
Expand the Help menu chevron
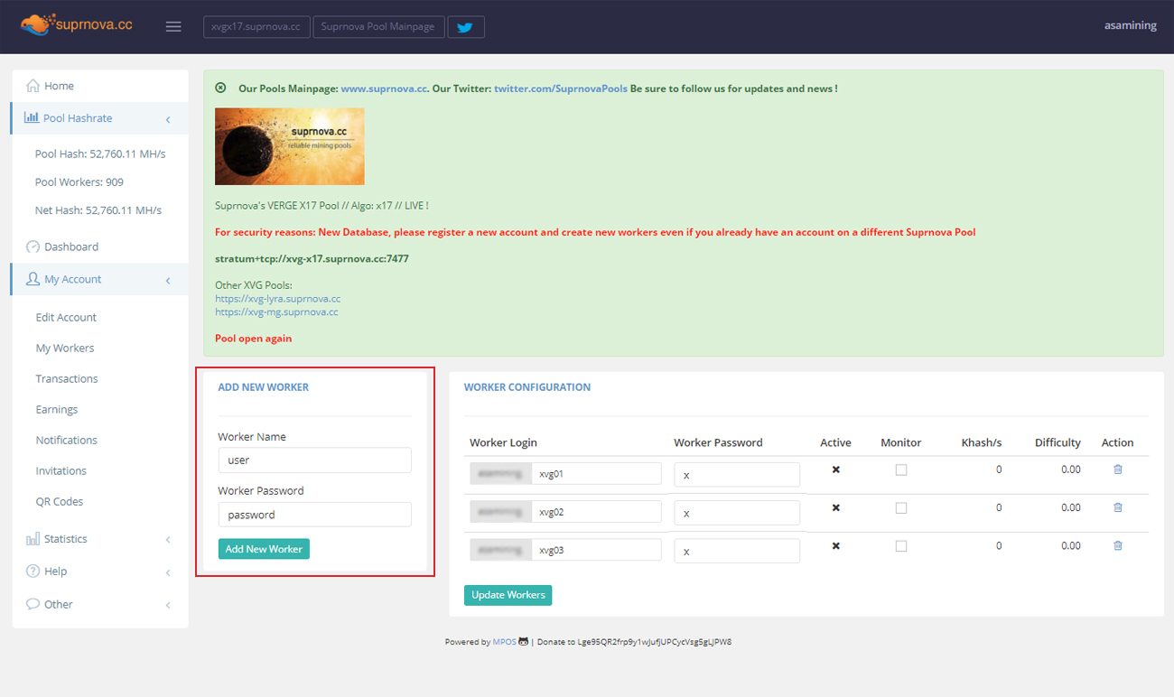pos(168,572)
